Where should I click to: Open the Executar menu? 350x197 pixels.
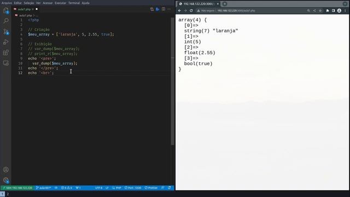click(x=61, y=3)
